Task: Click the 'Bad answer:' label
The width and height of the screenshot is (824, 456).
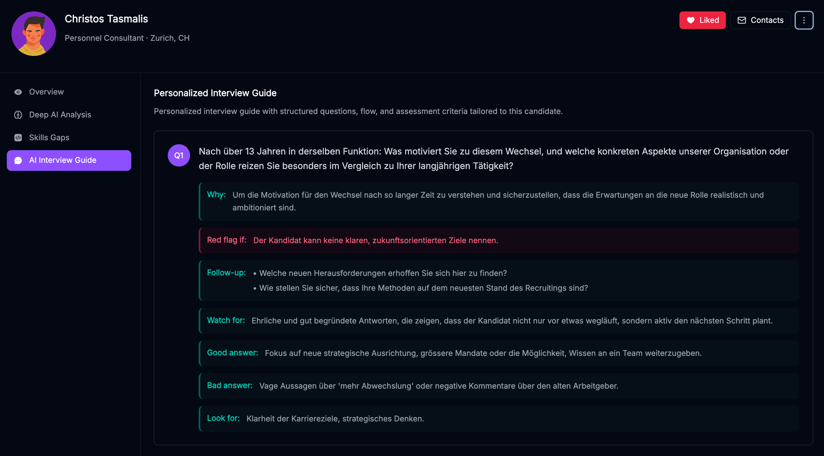Action: click(x=230, y=386)
